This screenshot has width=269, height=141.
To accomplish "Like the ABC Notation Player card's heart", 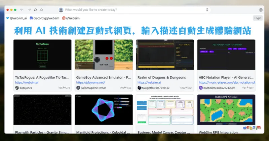I will (243, 88).
